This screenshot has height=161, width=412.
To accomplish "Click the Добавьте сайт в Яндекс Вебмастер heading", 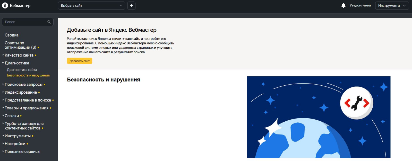I will click(112, 30).
